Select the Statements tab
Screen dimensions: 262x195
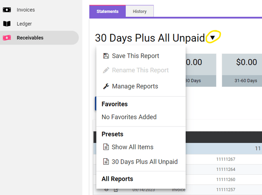coord(108,11)
